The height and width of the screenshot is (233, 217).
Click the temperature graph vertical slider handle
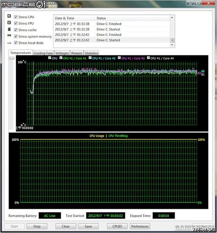click(x=12, y=58)
